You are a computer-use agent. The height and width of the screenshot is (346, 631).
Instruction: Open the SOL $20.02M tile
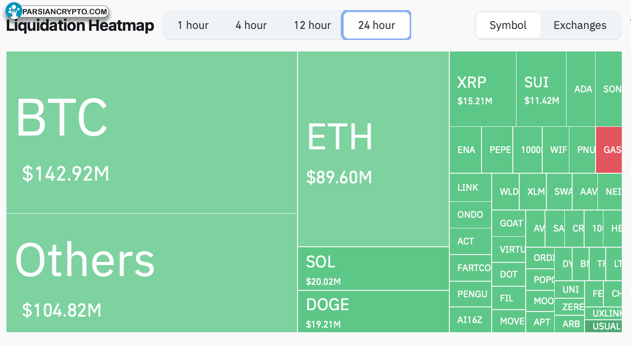373,269
